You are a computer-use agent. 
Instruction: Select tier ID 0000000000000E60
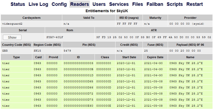pos(78,106)
